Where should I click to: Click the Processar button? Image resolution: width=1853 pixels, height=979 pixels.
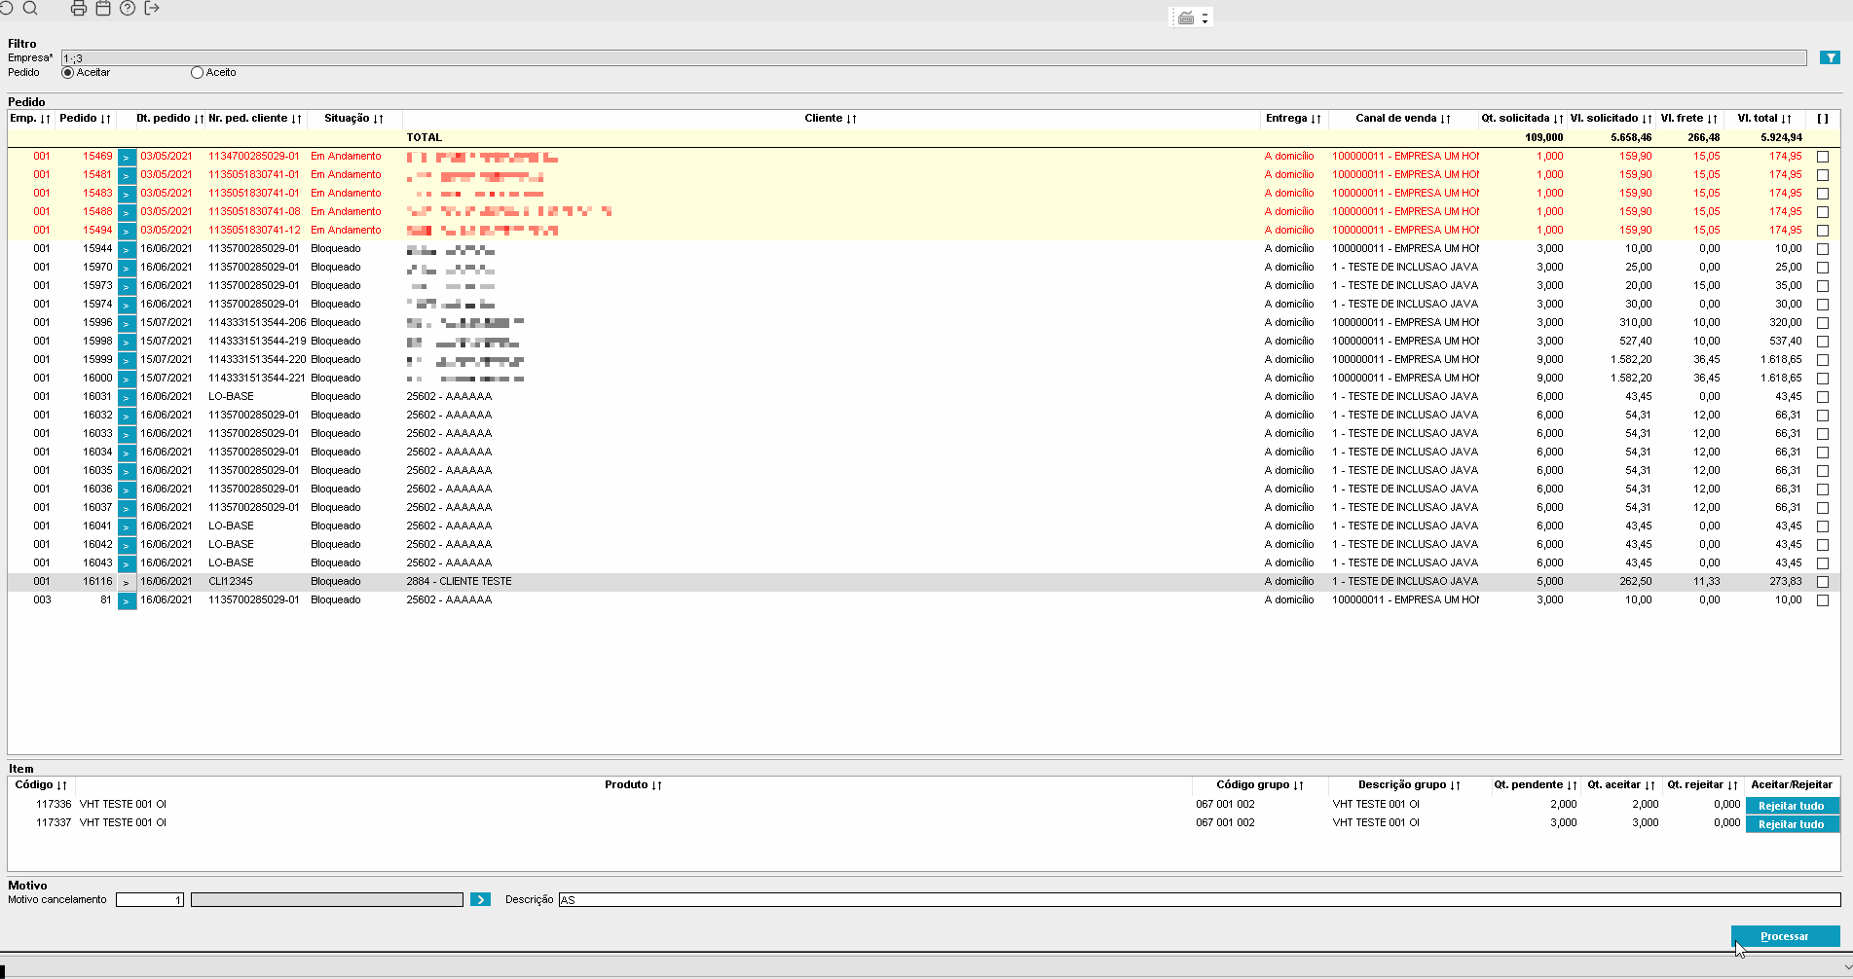(x=1785, y=936)
